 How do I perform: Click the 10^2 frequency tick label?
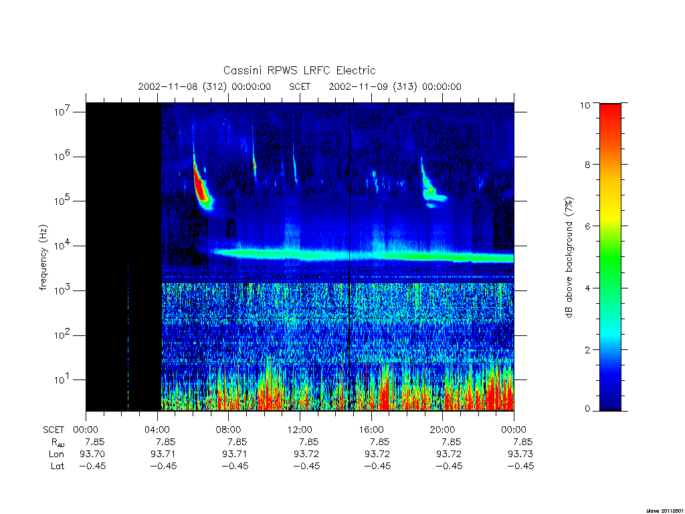click(63, 335)
